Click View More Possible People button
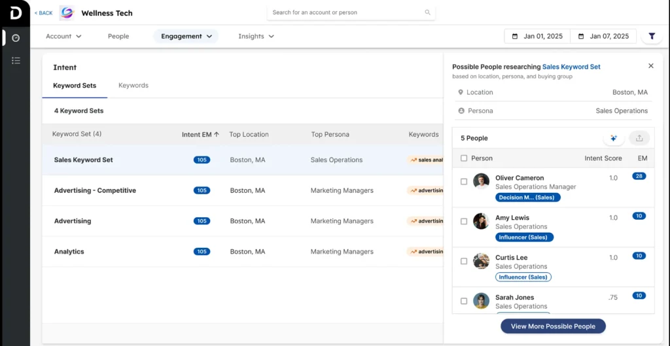Image resolution: width=670 pixels, height=346 pixels. (x=553, y=326)
